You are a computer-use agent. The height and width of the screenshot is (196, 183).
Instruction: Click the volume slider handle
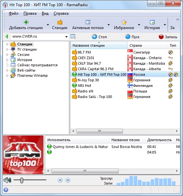click(x=22, y=180)
